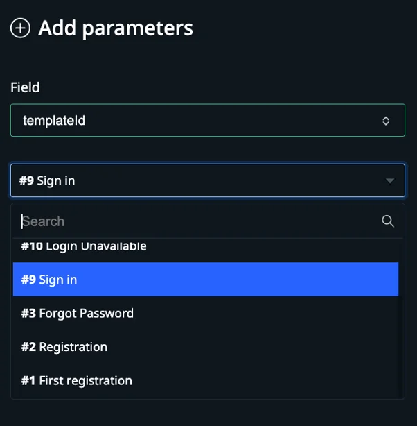The height and width of the screenshot is (426, 417).
Task: Click the bold '#9' in the selected value box
Action: click(26, 181)
